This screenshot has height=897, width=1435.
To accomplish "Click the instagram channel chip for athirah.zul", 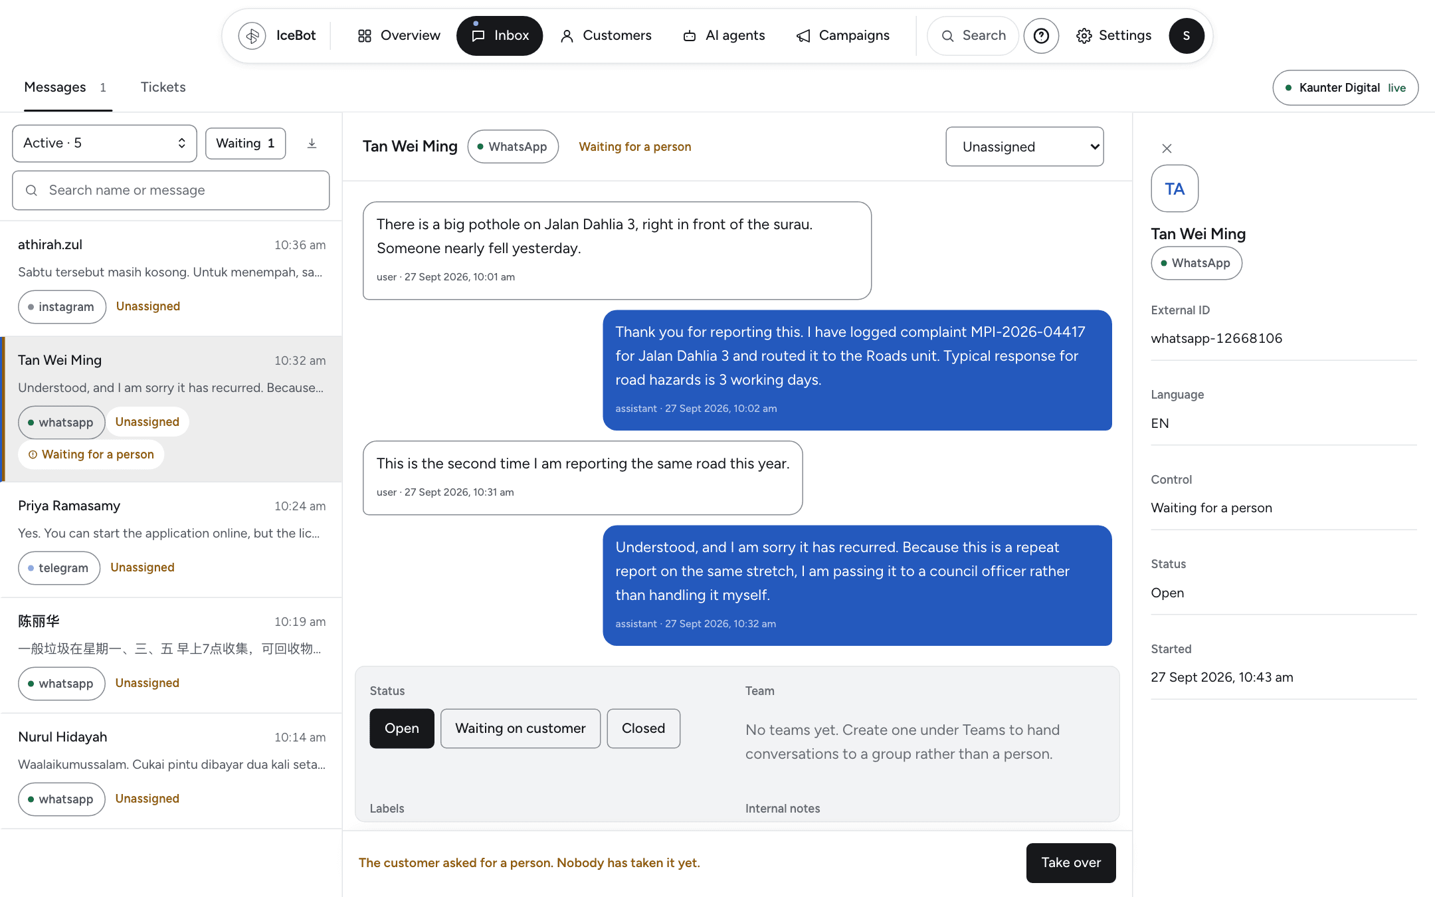I will (62, 307).
